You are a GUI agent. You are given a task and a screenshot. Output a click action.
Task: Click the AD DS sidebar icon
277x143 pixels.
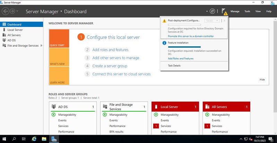coord(4,40)
